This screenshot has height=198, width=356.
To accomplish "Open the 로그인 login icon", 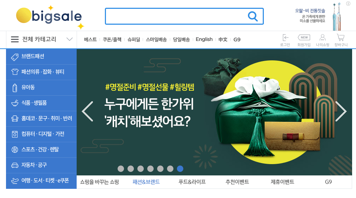I will 285,40.
